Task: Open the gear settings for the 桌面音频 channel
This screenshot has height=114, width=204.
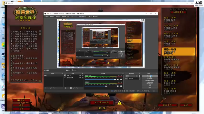Action: 121,86
